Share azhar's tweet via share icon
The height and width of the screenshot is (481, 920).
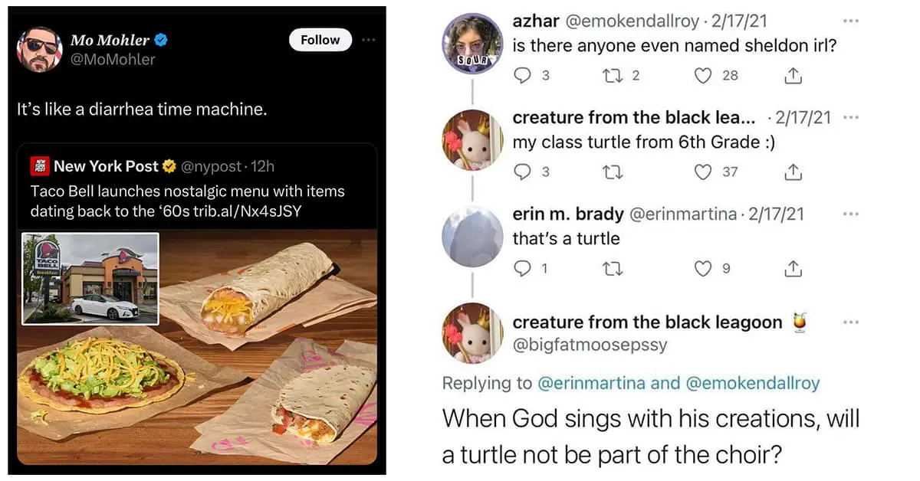[x=793, y=75]
